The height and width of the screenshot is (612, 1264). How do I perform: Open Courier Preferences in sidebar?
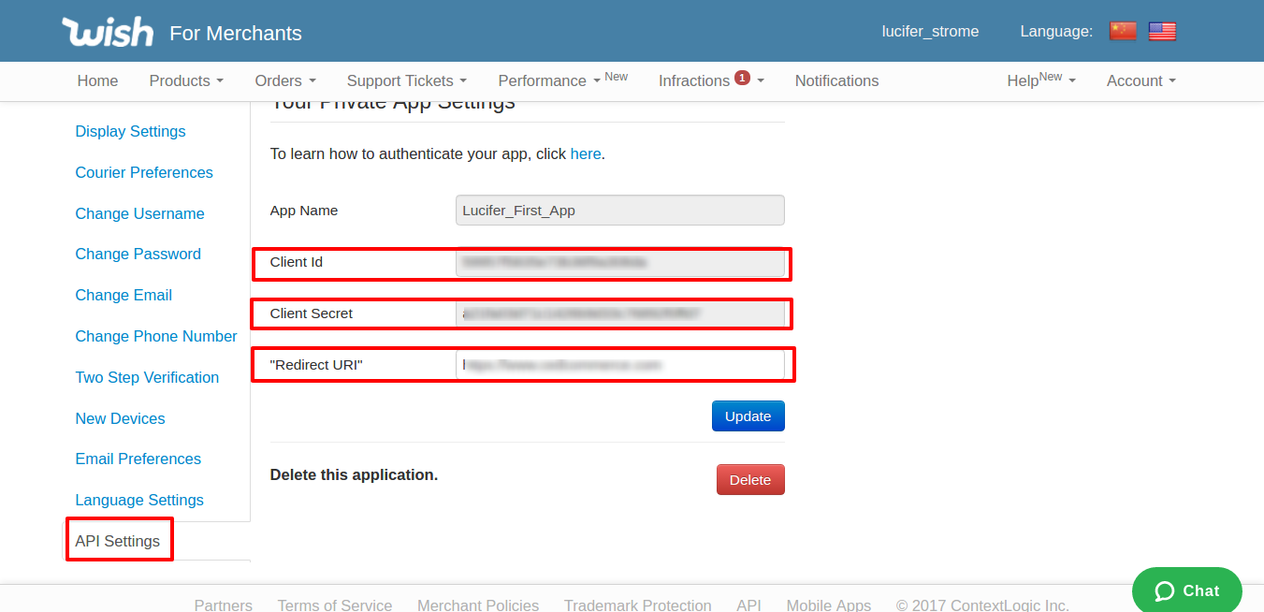[x=144, y=173]
